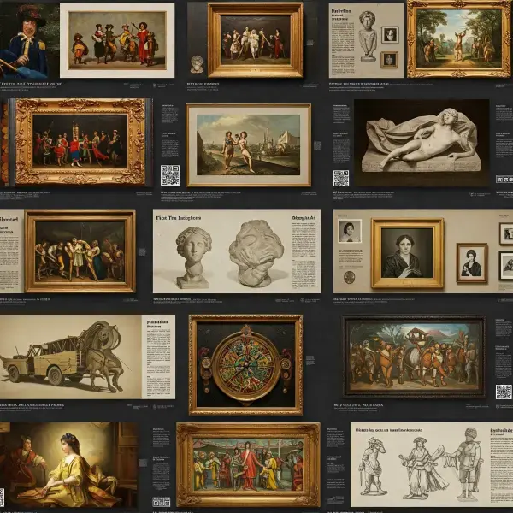Select the gold-framed painting with red-robed central figure

248,464
